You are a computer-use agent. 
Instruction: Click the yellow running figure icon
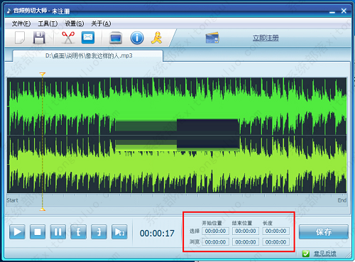coord(156,38)
